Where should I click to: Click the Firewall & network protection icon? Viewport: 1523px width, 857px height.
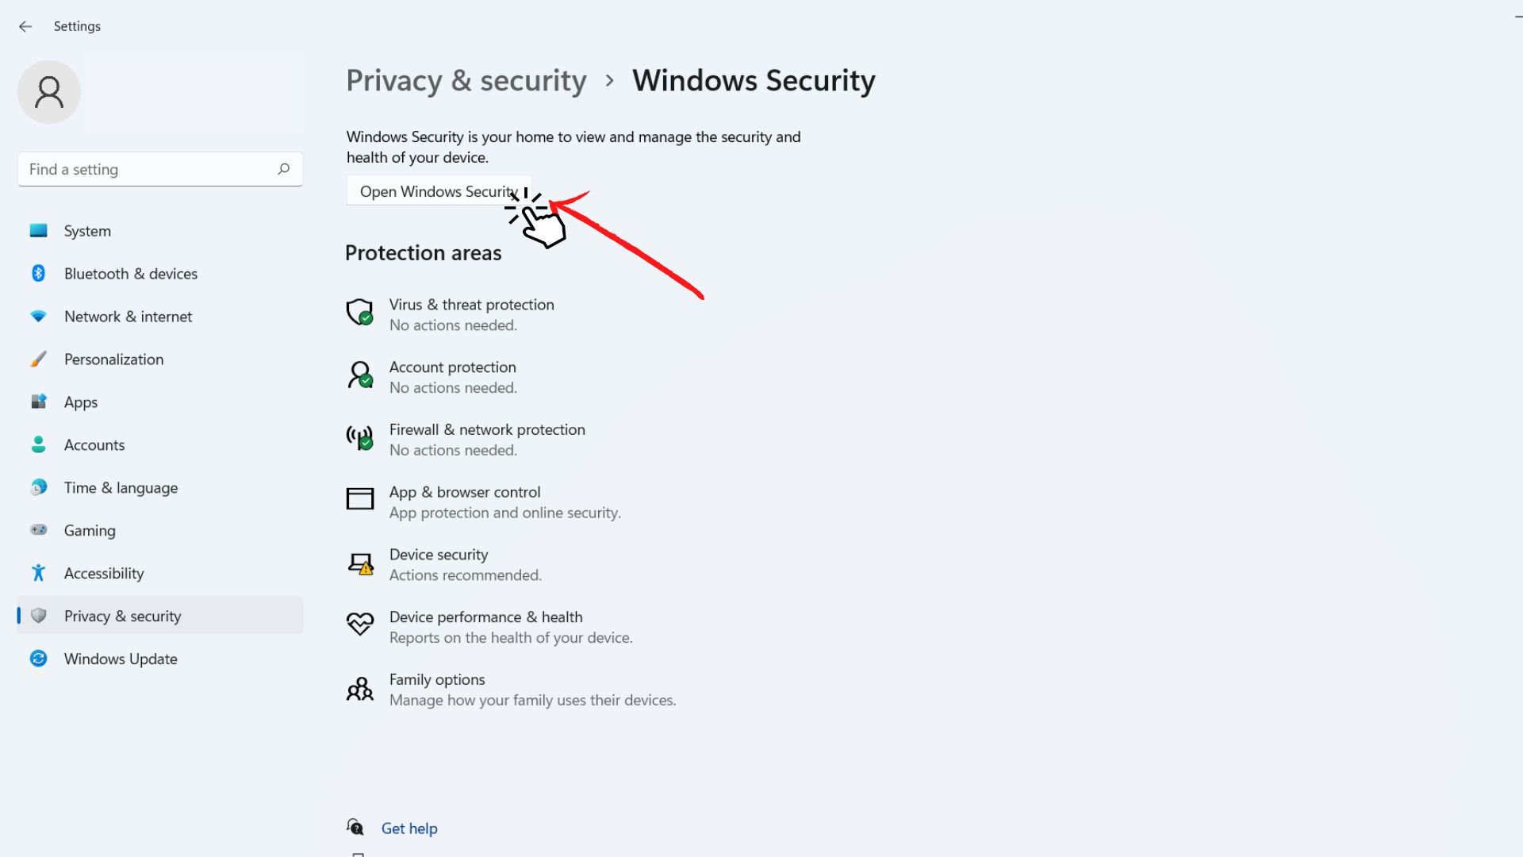coord(361,437)
